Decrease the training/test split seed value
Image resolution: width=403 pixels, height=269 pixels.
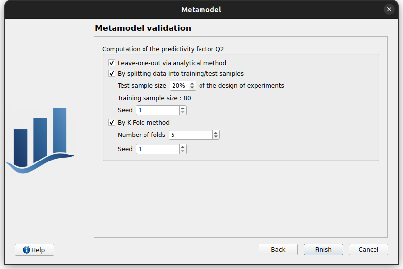(x=183, y=112)
